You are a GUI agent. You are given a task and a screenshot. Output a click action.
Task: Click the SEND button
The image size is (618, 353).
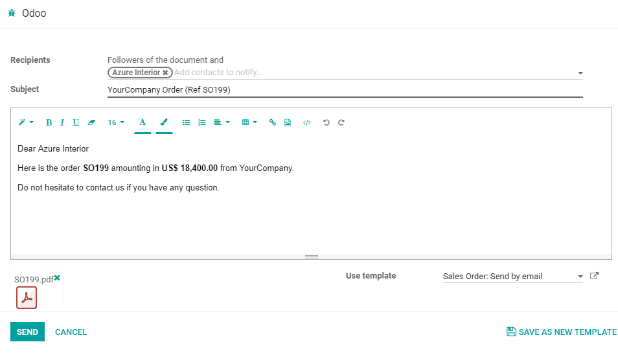coord(28,332)
